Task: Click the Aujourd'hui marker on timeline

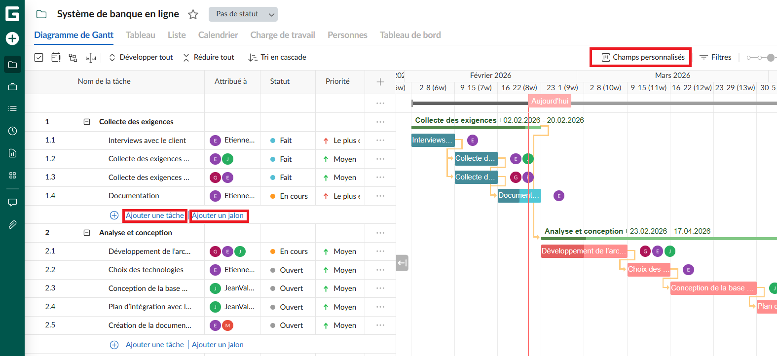Action: [x=550, y=101]
